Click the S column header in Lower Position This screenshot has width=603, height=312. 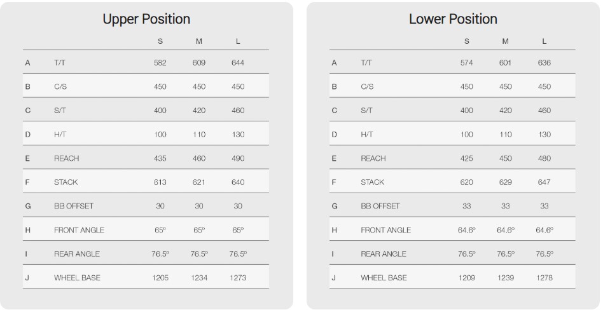467,41
